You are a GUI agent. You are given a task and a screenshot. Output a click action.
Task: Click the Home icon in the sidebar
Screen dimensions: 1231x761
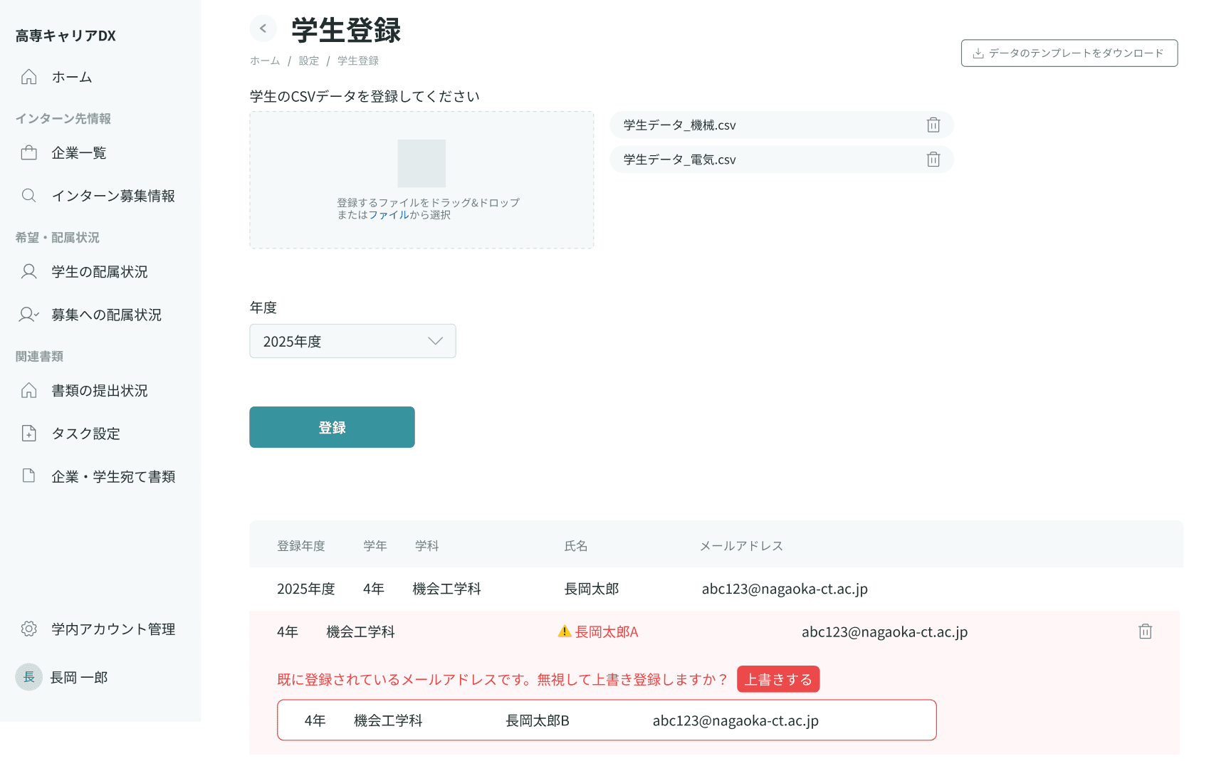pos(28,77)
